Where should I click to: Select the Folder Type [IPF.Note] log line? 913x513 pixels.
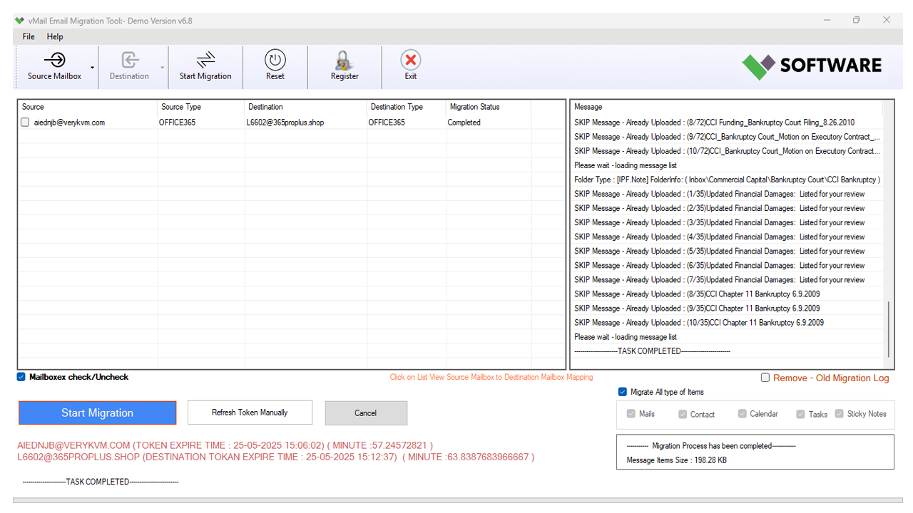tap(727, 180)
